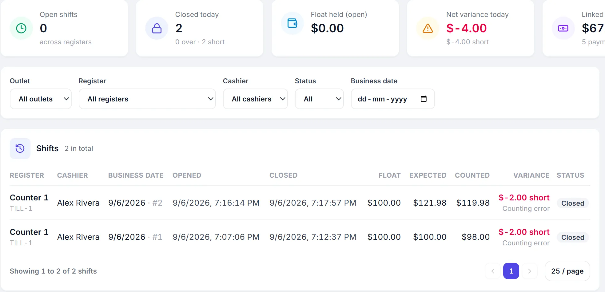This screenshot has width=605, height=292.
Task: Click counted amount $119.98
Action: tap(473, 203)
